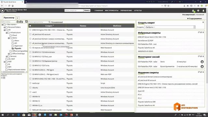
Task: Toggle select-all checkbox in table header
Action: (30, 26)
